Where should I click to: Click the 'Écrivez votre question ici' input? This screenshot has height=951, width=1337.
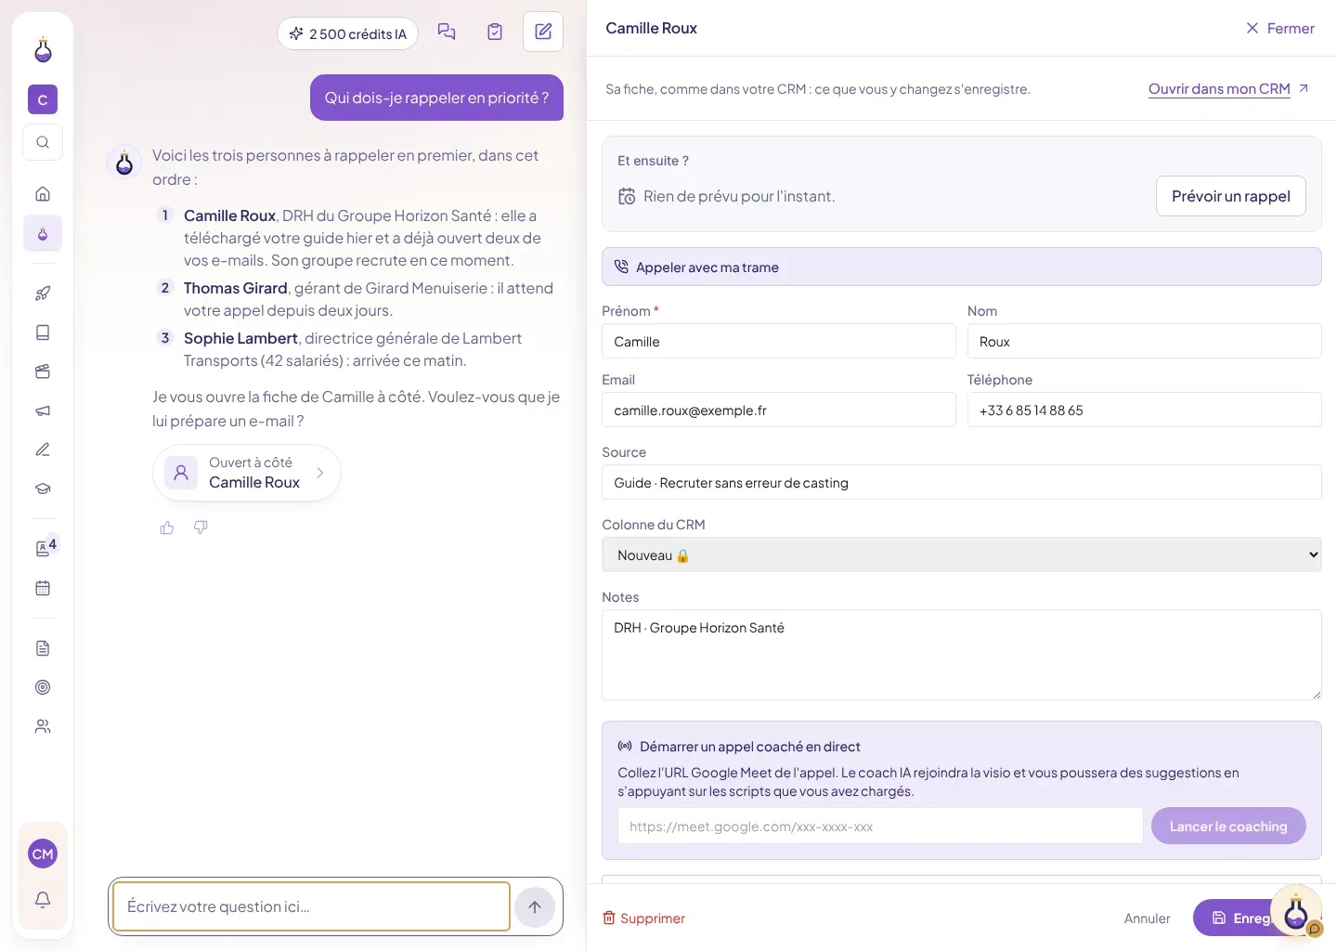tap(311, 906)
